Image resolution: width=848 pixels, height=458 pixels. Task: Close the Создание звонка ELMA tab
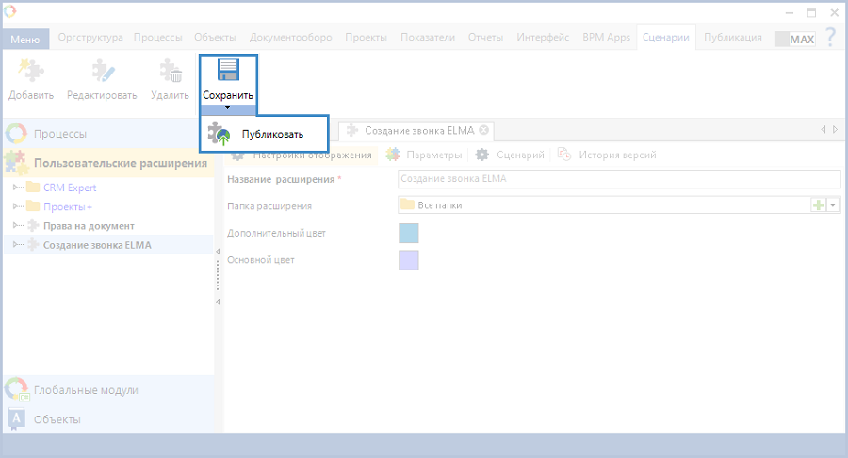pyautogui.click(x=483, y=130)
